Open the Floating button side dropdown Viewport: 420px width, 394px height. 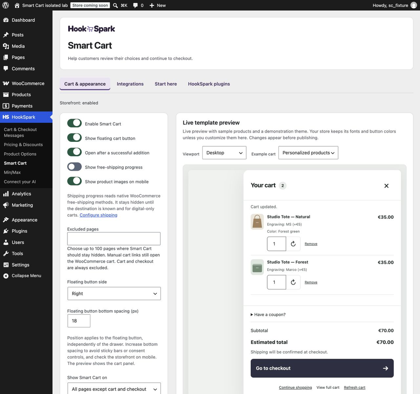click(114, 293)
